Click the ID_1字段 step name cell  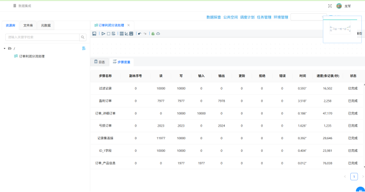pyautogui.click(x=105, y=151)
